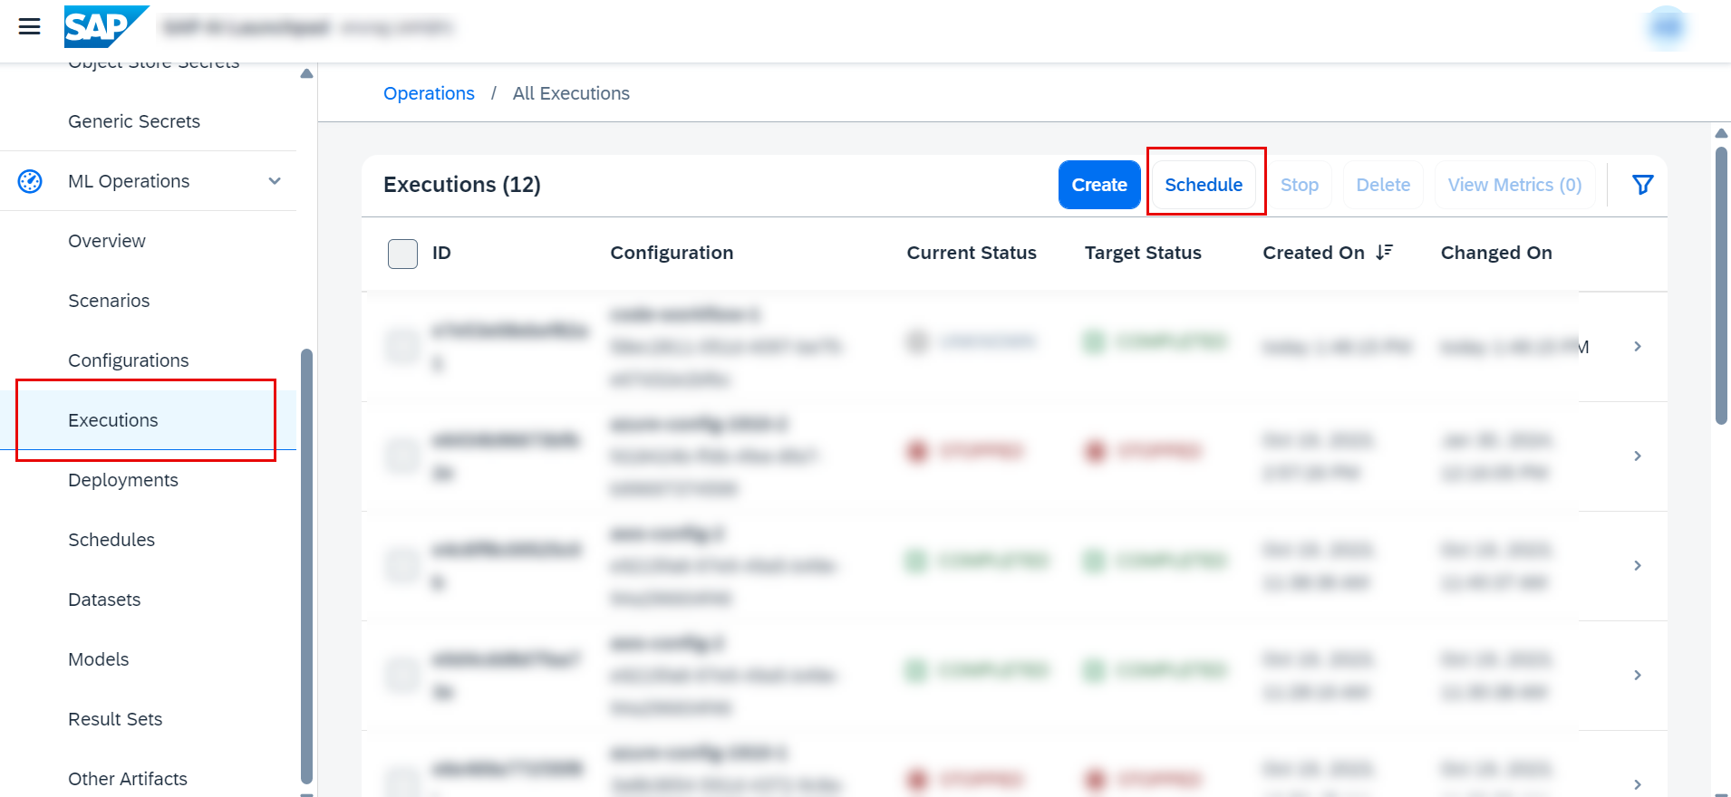Collapse the ML Operations section chevron
Image resolution: width=1731 pixels, height=797 pixels.
tap(275, 181)
